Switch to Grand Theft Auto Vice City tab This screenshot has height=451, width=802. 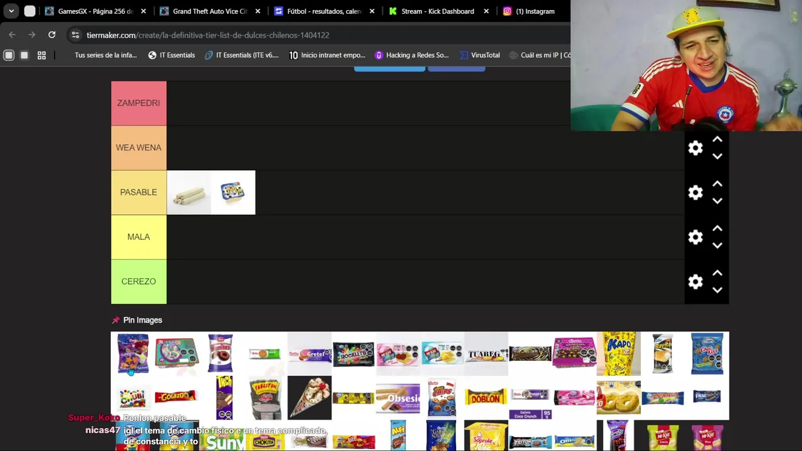[210, 11]
